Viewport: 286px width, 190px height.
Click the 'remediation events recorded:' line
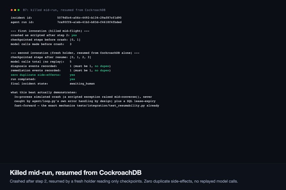coord(61,70)
